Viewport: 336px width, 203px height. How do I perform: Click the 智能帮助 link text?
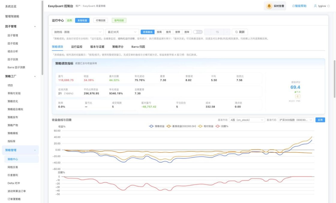(x=301, y=6)
